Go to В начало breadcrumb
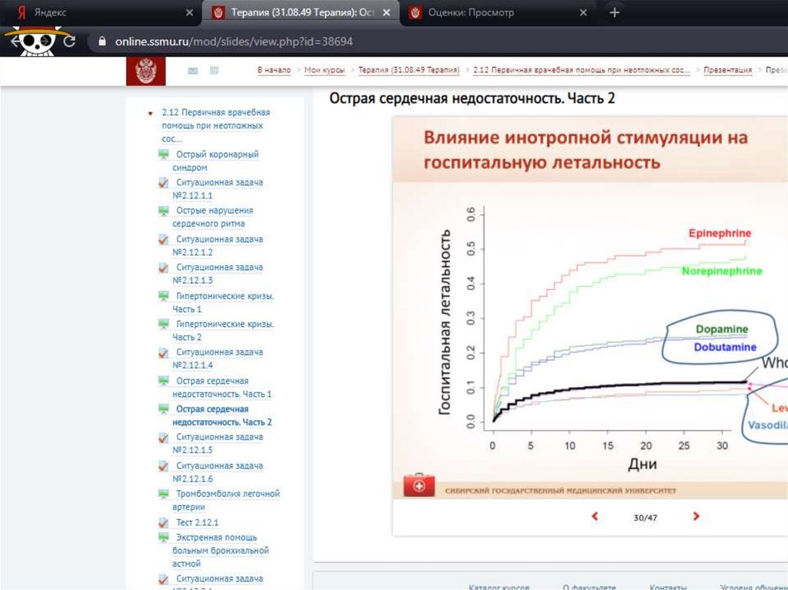 pos(274,70)
